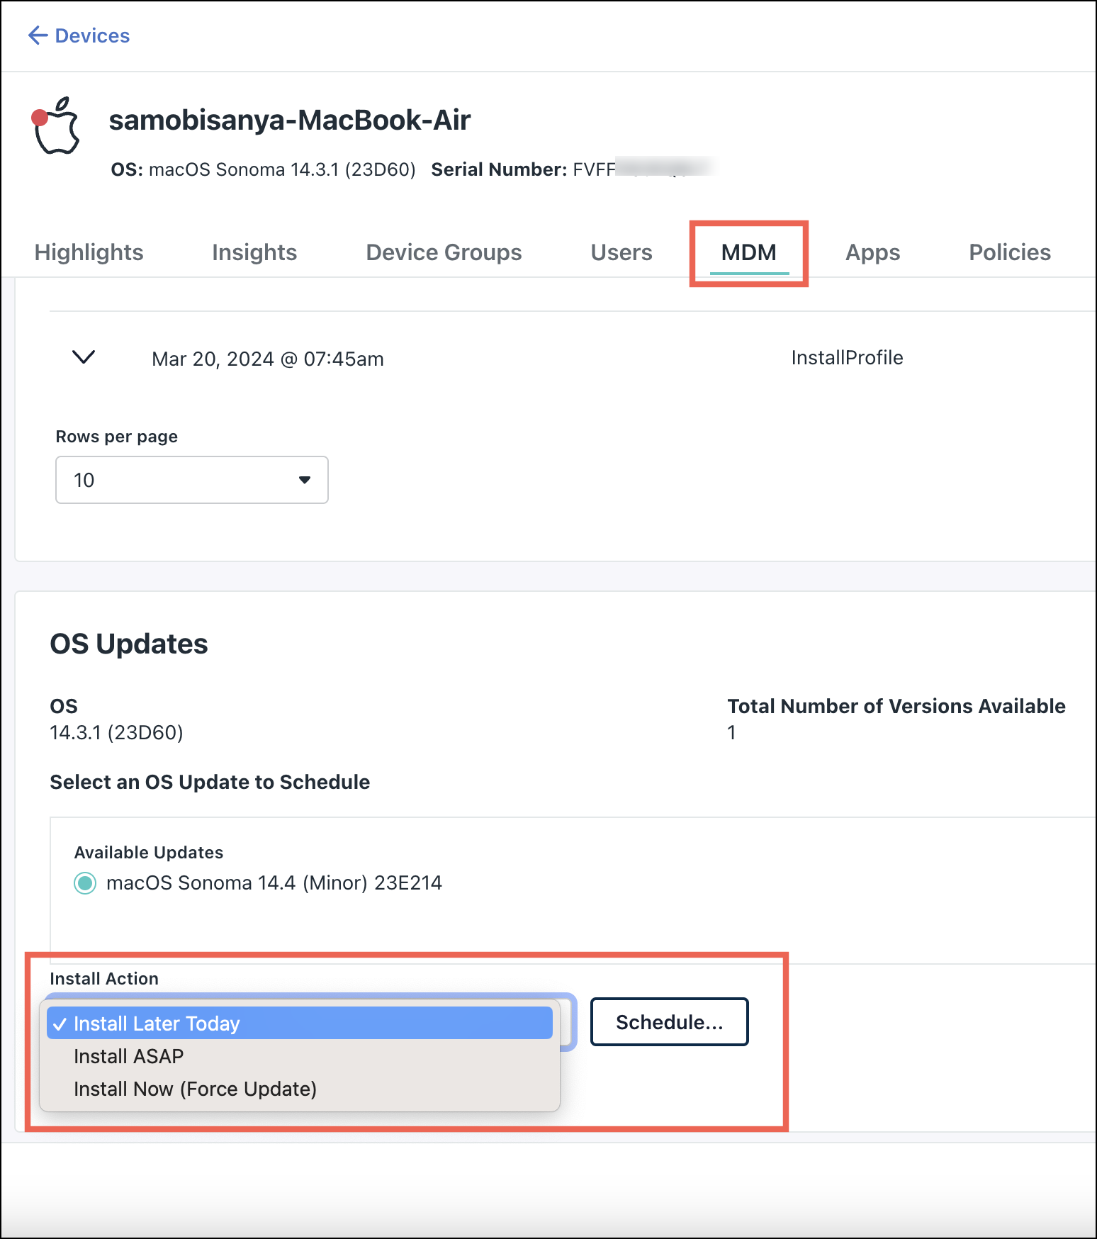
Task: Open the Insights tab
Action: 254,252
